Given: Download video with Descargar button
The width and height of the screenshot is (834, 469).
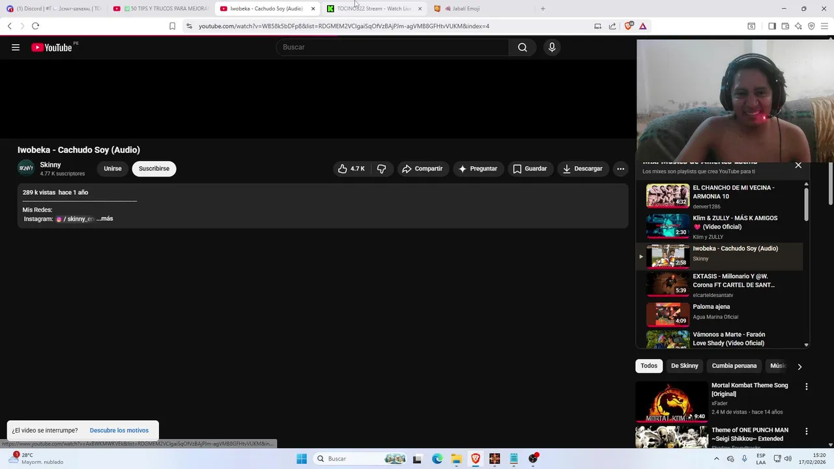Looking at the screenshot, I should (582, 169).
